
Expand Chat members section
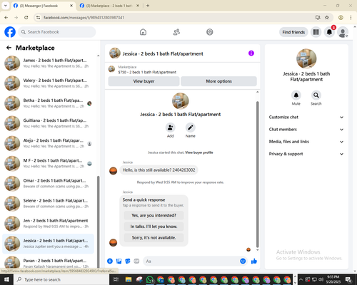306,130
